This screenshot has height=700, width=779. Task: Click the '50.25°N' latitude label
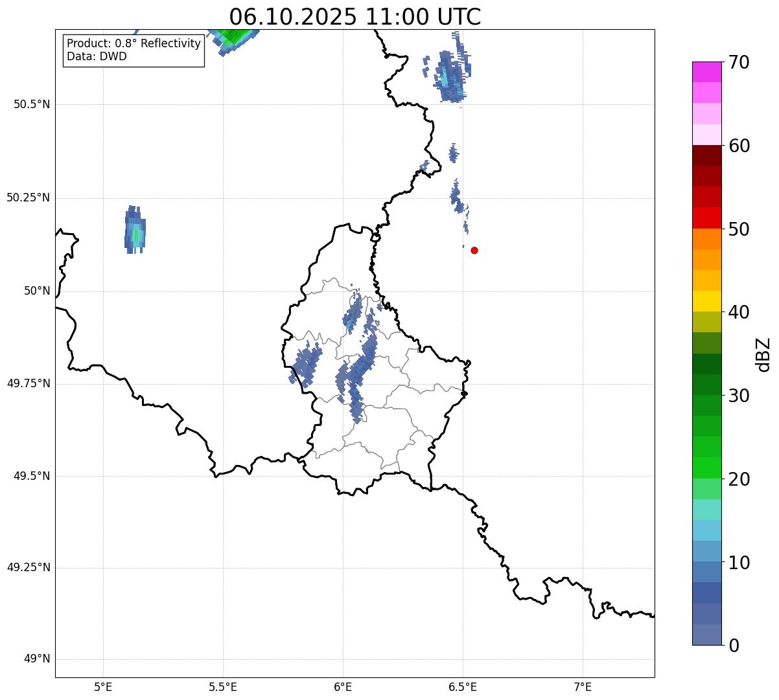(28, 198)
